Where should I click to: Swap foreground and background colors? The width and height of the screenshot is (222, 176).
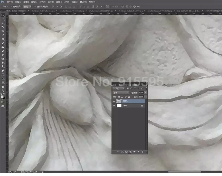(x=4, y=94)
